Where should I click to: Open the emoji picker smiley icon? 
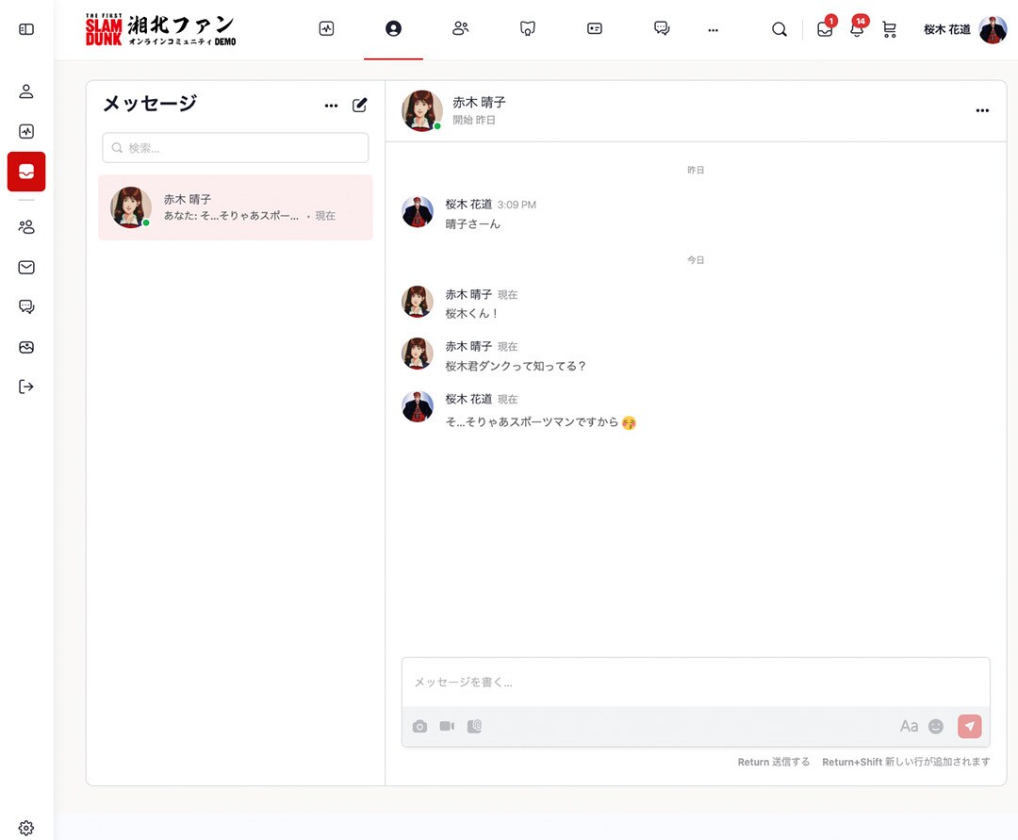click(936, 726)
